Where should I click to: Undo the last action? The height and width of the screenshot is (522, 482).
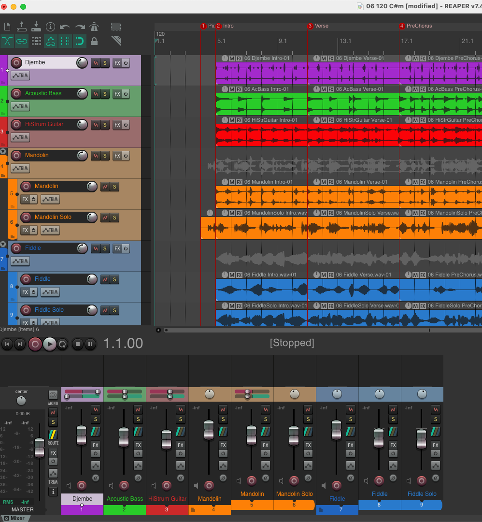(x=65, y=27)
